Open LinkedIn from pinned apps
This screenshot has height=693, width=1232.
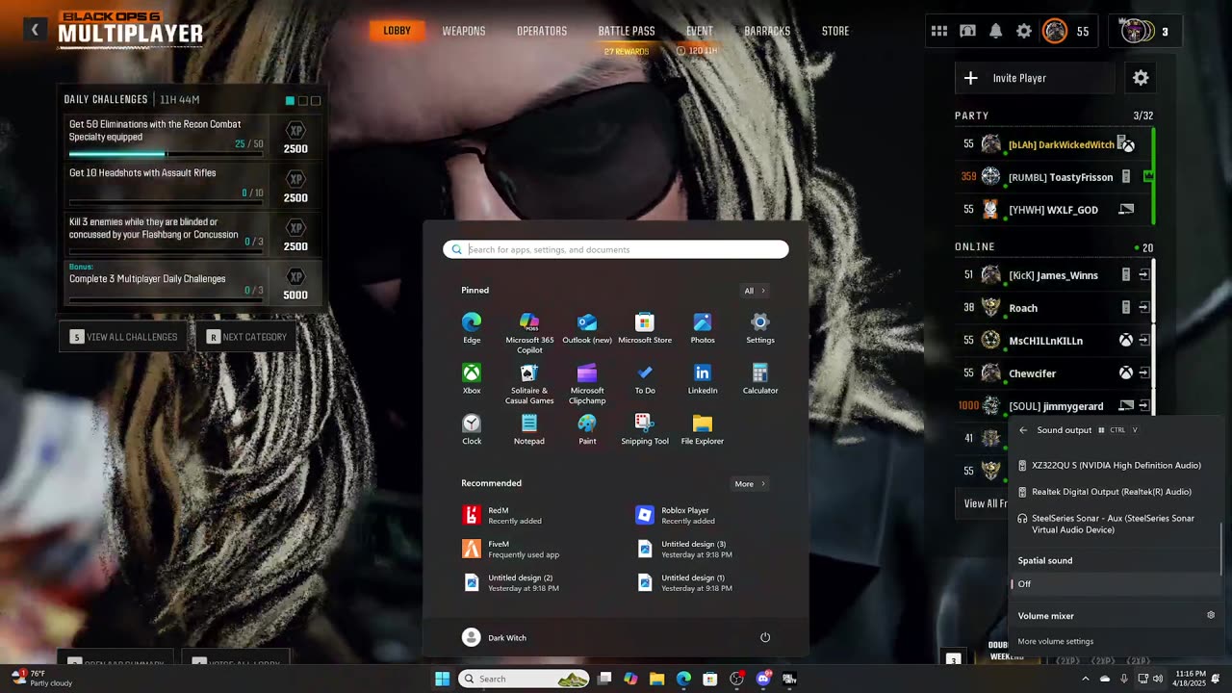[703, 378]
